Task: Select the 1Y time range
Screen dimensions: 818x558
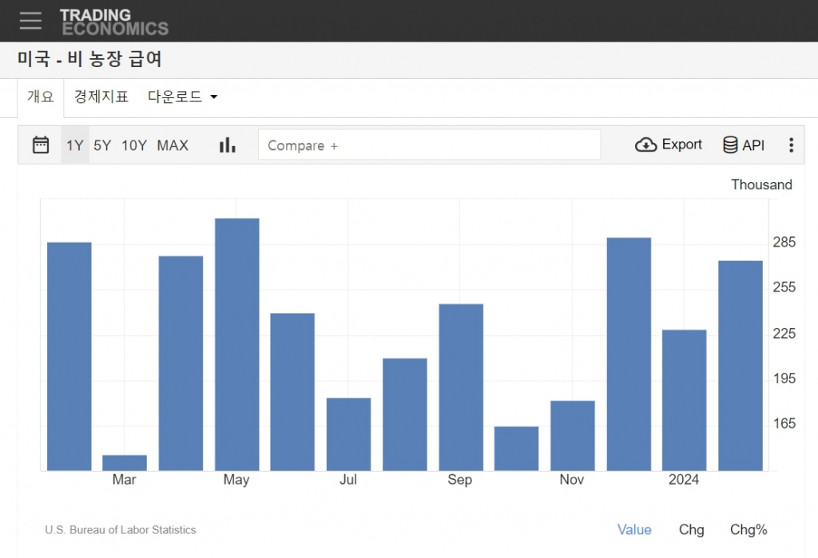Action: tap(75, 145)
